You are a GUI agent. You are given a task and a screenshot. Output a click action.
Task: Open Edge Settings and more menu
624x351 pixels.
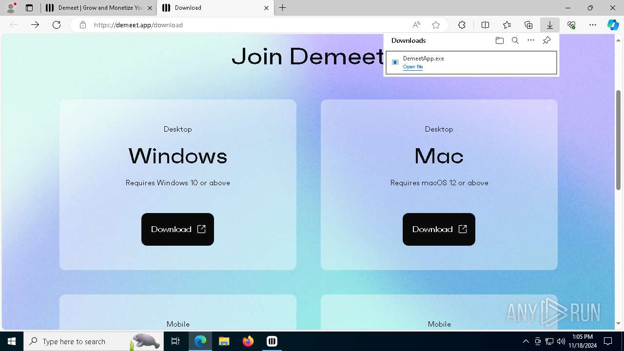pyautogui.click(x=593, y=25)
